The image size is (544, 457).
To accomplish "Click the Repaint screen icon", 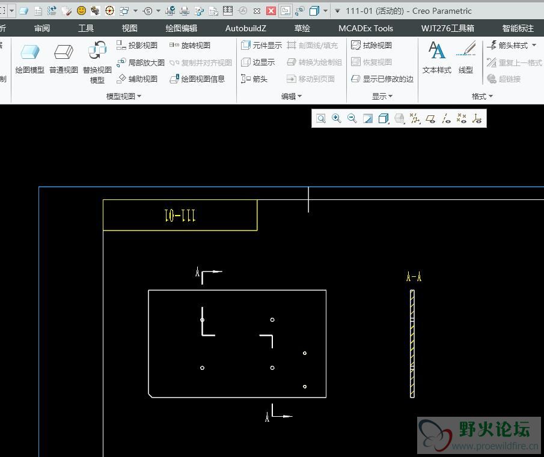I will pos(368,118).
